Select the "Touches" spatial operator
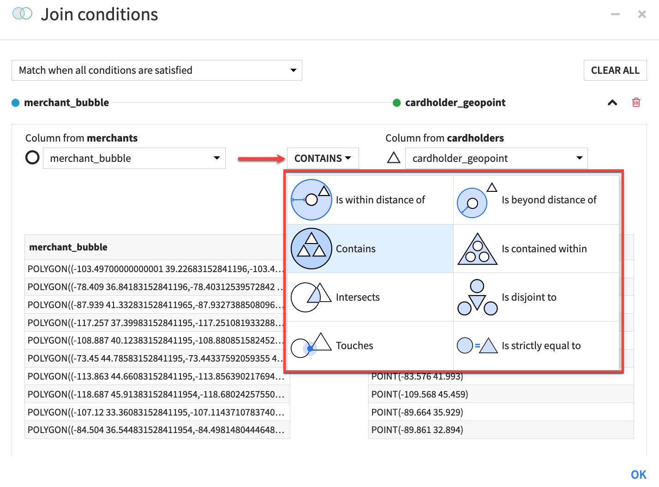Screen dimensions: 659x487 [354, 345]
